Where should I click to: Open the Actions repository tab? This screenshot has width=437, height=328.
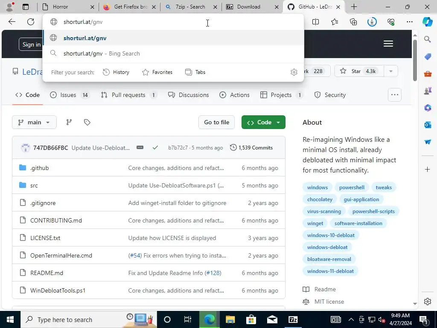click(234, 95)
